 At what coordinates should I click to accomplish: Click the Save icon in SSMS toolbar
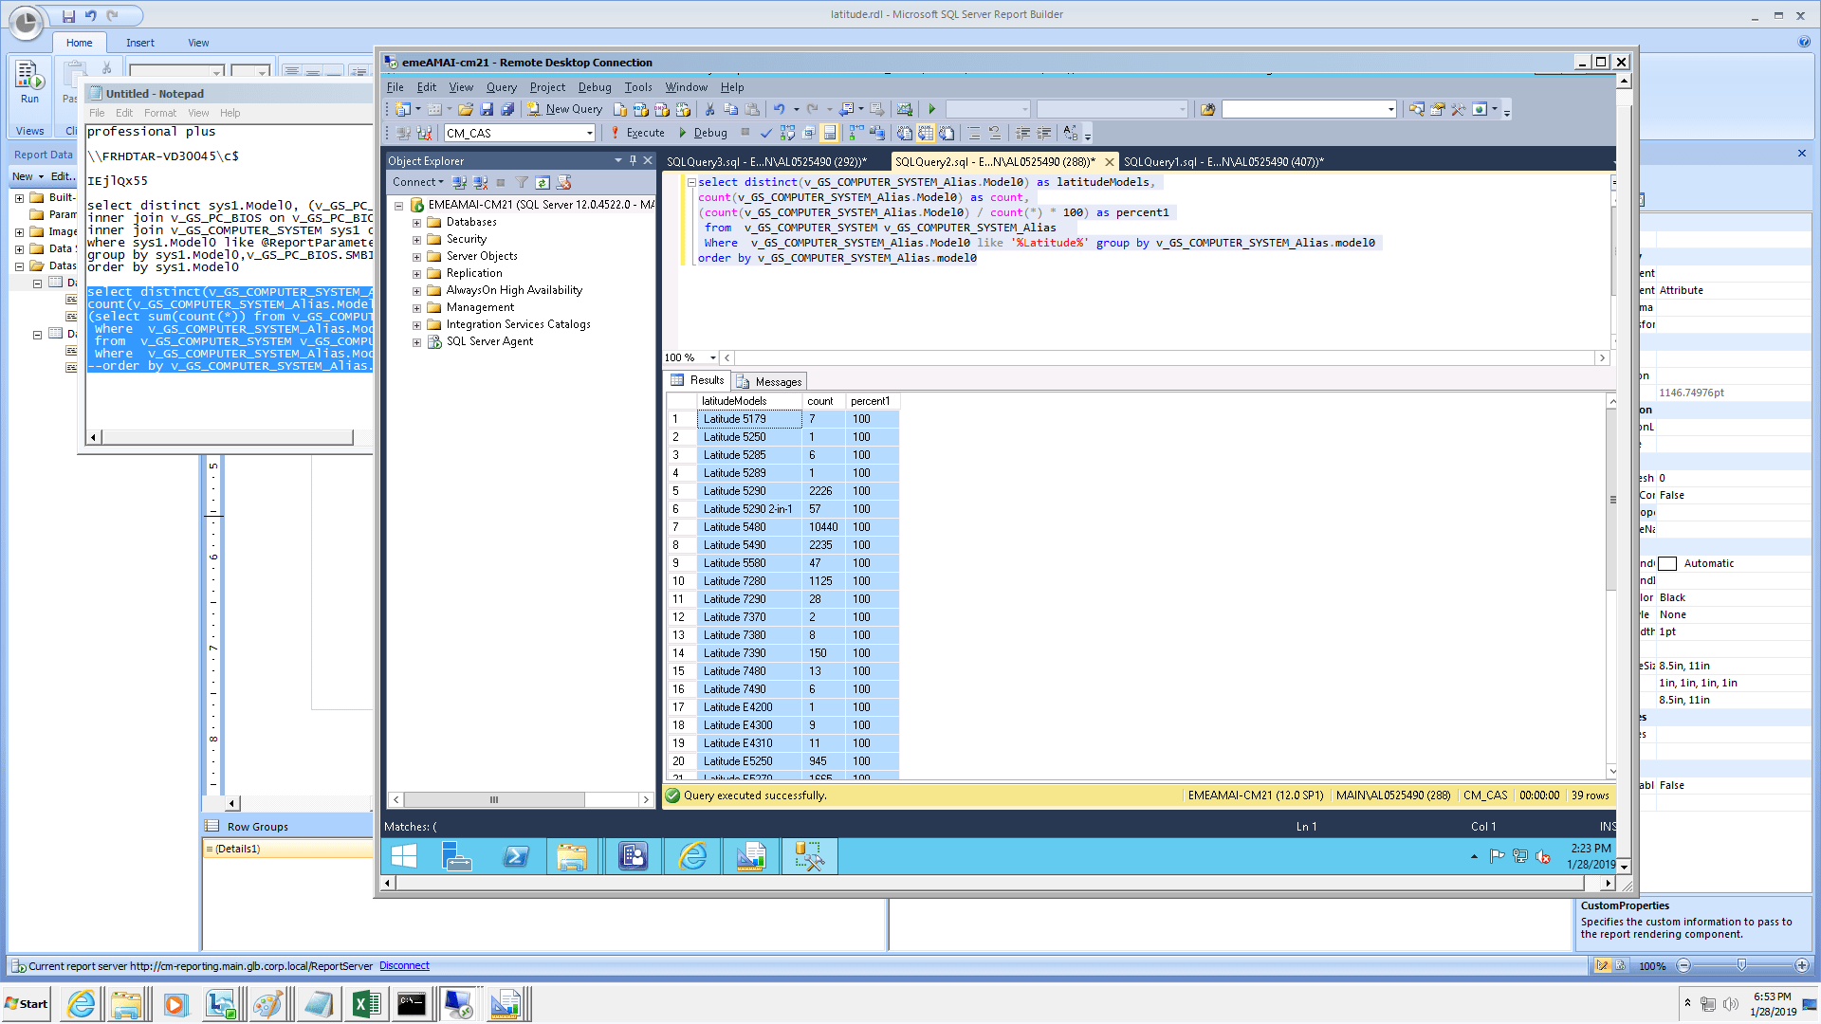(487, 109)
